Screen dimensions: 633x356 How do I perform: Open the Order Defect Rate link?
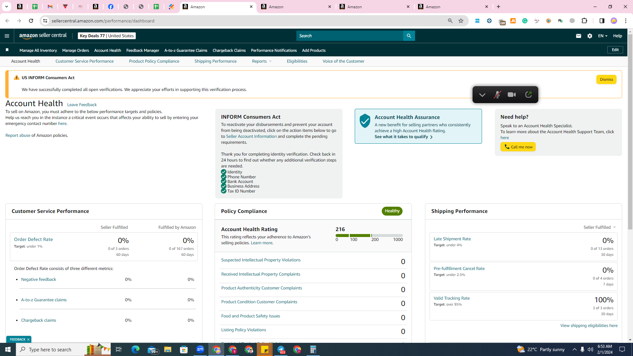[33, 239]
